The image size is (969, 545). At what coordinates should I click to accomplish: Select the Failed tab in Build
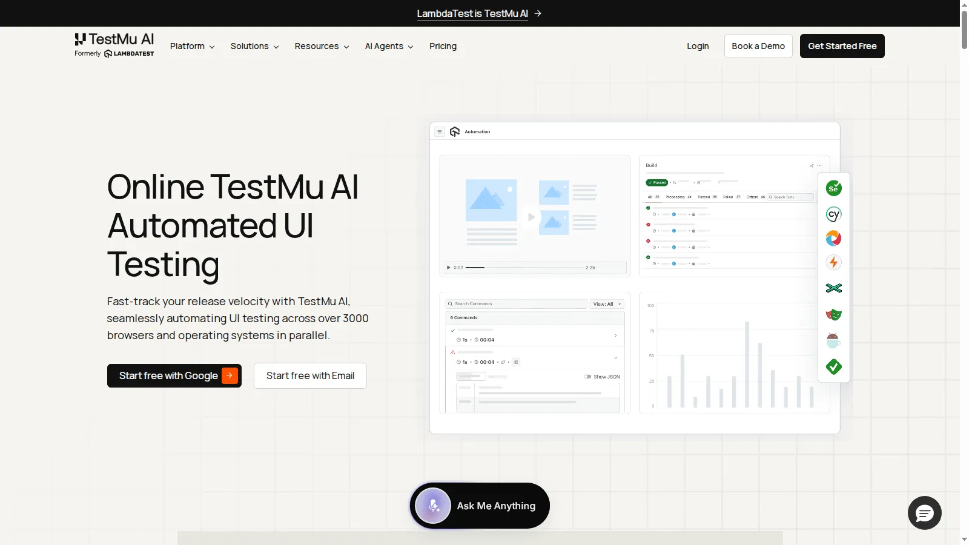click(732, 197)
